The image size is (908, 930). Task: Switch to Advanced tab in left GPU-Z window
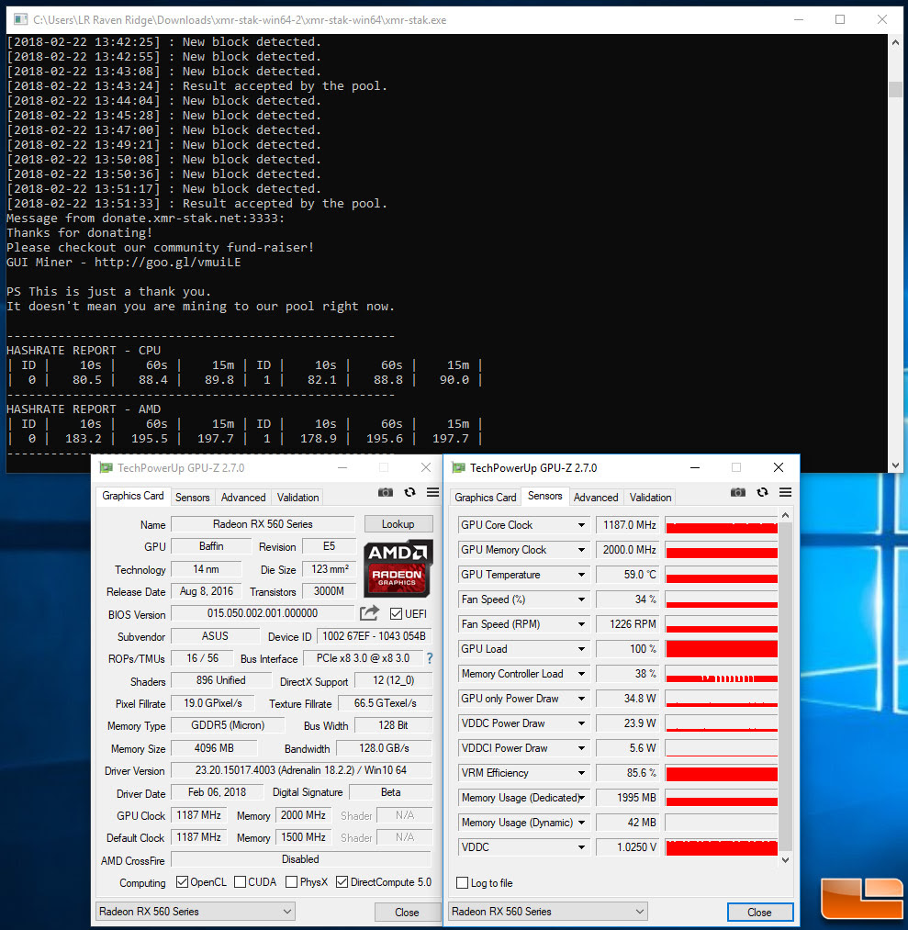tap(243, 498)
